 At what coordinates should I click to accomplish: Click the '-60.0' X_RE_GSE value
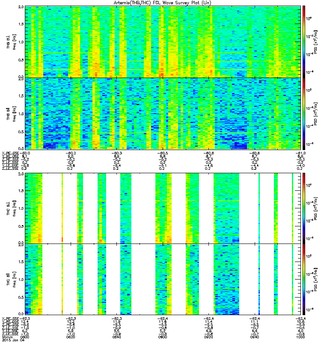coord(25,153)
